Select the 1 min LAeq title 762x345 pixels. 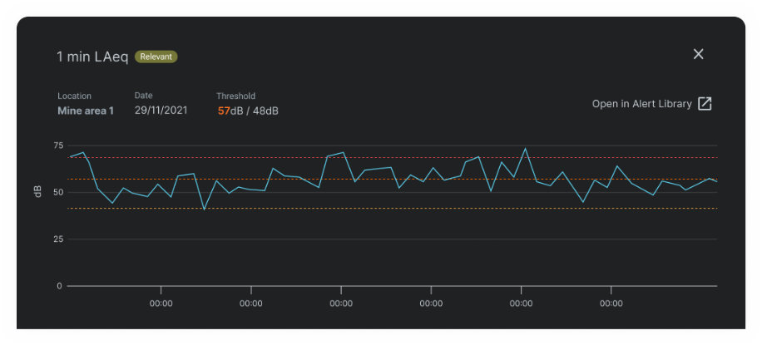[92, 57]
